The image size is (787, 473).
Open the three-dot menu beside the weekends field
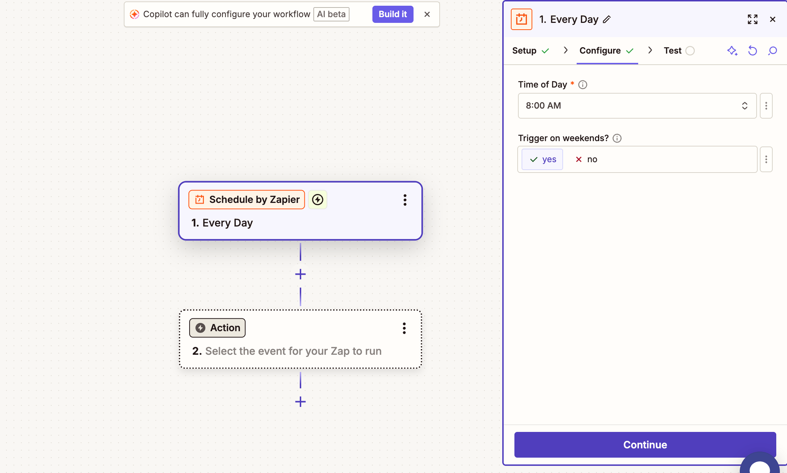(x=766, y=159)
